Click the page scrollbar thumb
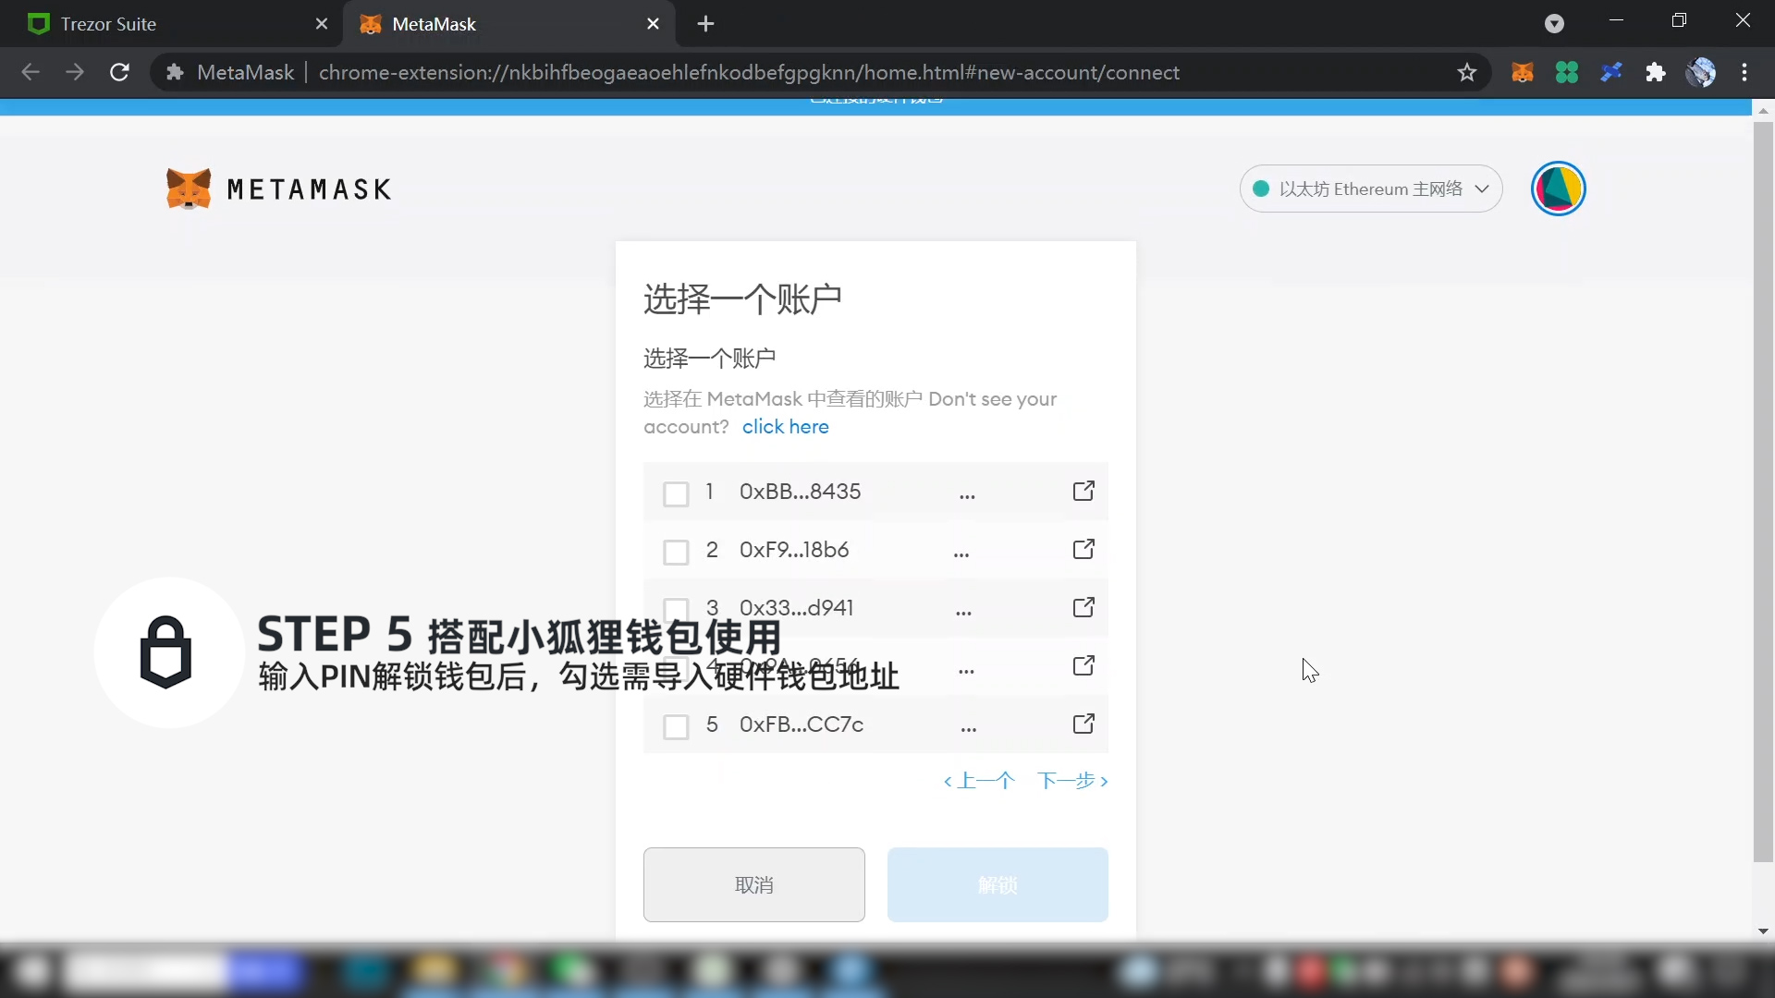The width and height of the screenshot is (1775, 998). 1763,492
